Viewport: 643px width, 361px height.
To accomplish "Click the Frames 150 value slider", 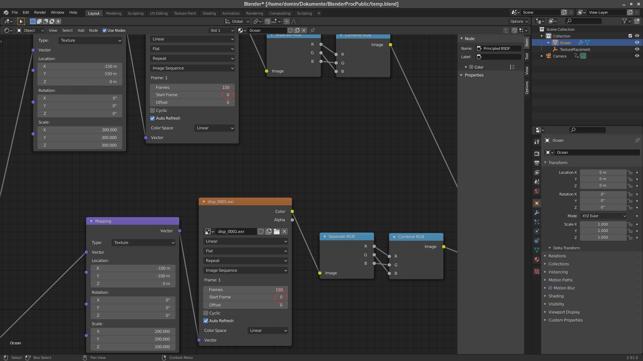I will point(245,289).
